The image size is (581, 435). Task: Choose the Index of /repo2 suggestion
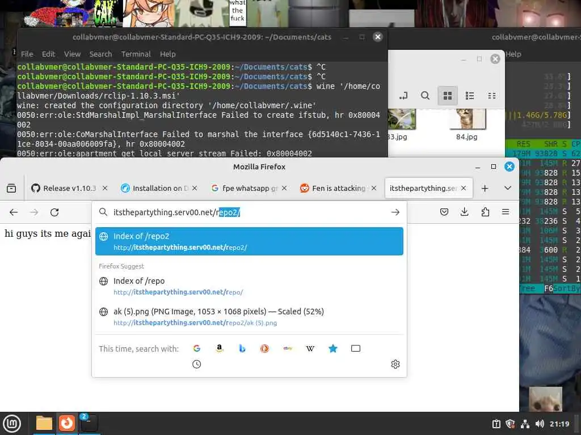[249, 241]
